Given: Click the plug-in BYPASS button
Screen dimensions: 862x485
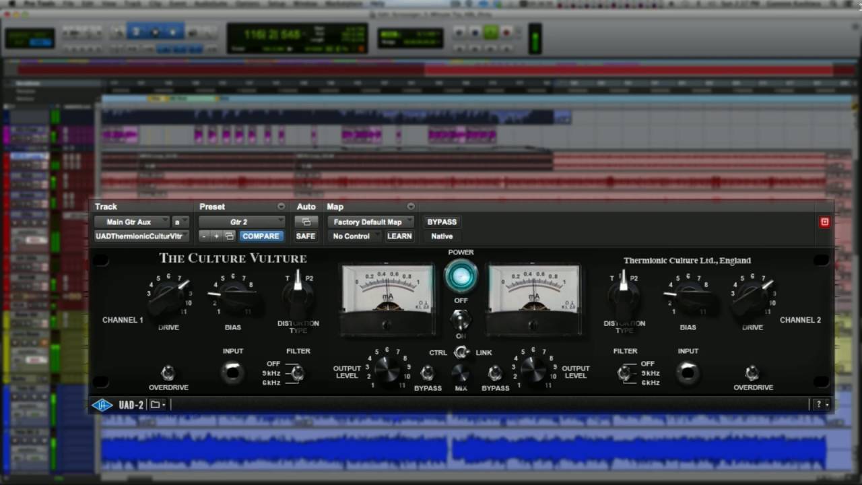Looking at the screenshot, I should pyautogui.click(x=442, y=222).
